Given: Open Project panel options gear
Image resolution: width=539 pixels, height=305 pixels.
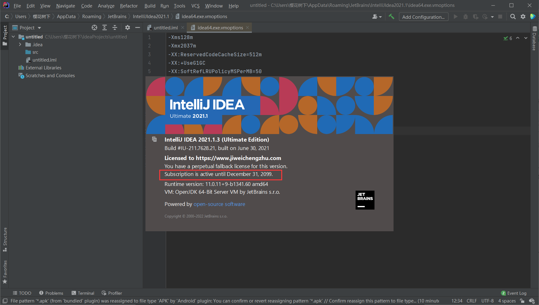Looking at the screenshot, I should 127,28.
